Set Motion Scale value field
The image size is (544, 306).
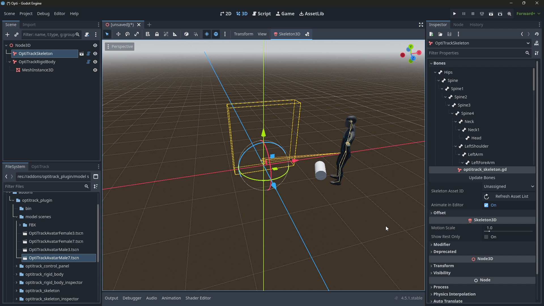pyautogui.click(x=507, y=228)
